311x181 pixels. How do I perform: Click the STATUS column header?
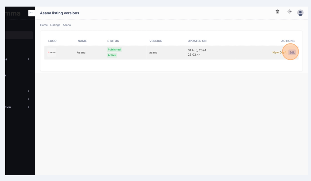[x=113, y=41]
